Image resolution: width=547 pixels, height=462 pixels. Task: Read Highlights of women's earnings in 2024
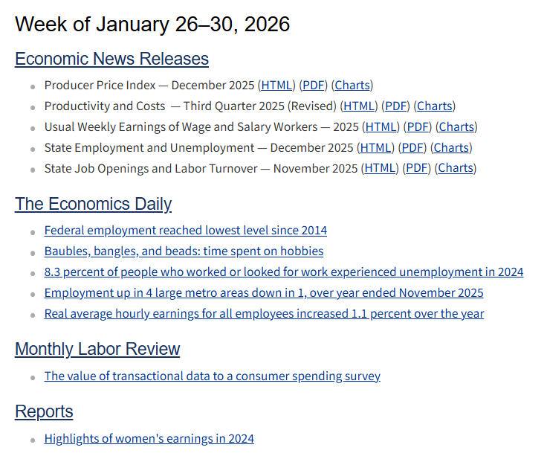149,439
